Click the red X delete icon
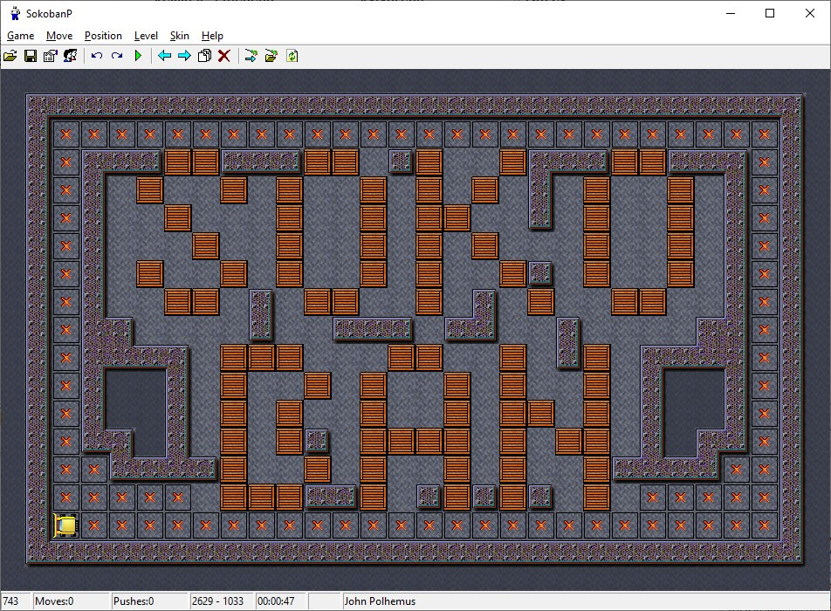 (224, 56)
